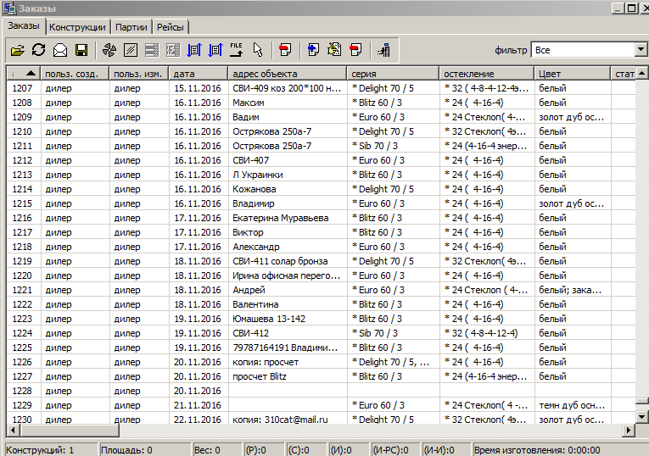Select the СВИ-411 солар бронза cell
This screenshot has width=649, height=456.
[x=288, y=261]
